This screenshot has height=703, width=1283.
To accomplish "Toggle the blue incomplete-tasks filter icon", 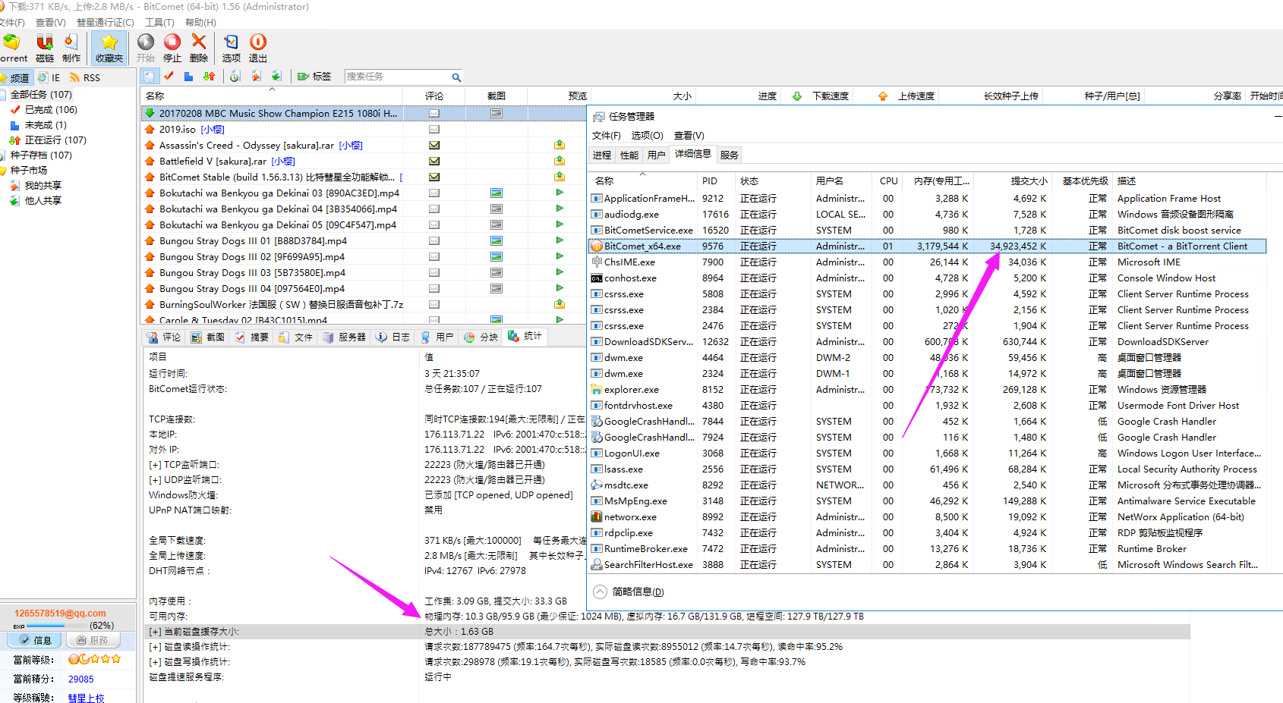I will click(188, 77).
